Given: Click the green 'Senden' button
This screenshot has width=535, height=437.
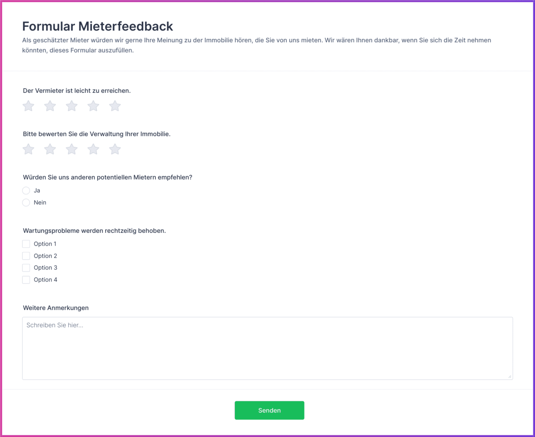Looking at the screenshot, I should [269, 410].
